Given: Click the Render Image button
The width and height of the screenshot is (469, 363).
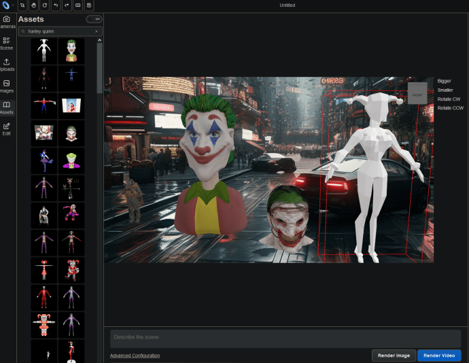Looking at the screenshot, I should coord(394,356).
